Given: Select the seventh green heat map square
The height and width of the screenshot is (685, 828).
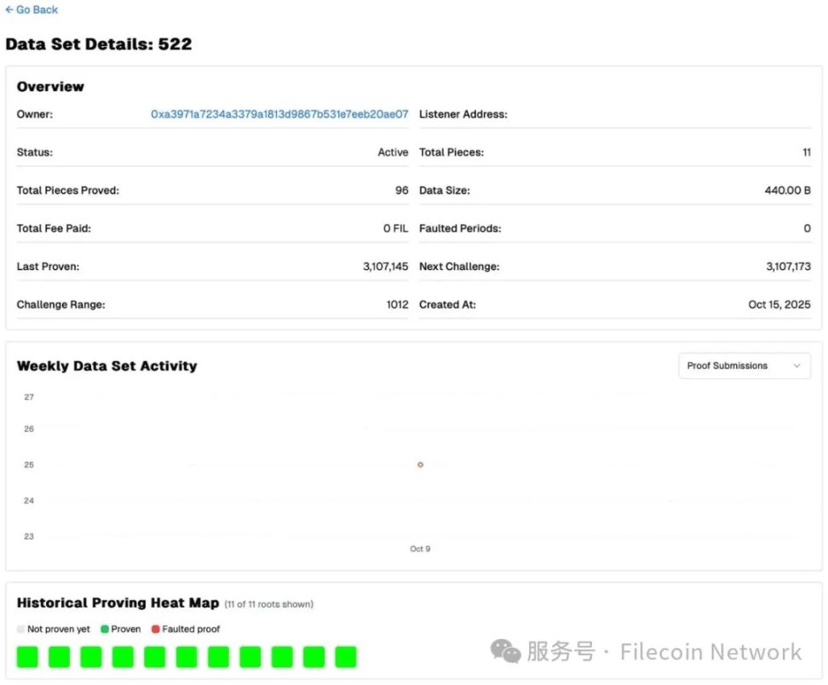Looking at the screenshot, I should [x=218, y=657].
